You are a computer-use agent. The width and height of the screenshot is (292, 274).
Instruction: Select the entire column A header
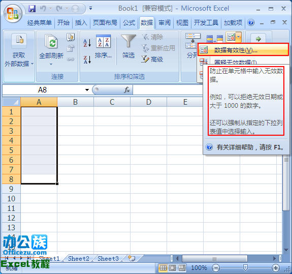click(x=39, y=102)
